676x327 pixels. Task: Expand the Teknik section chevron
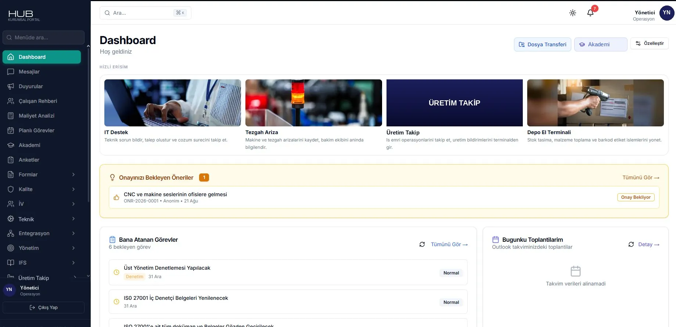[x=73, y=219]
